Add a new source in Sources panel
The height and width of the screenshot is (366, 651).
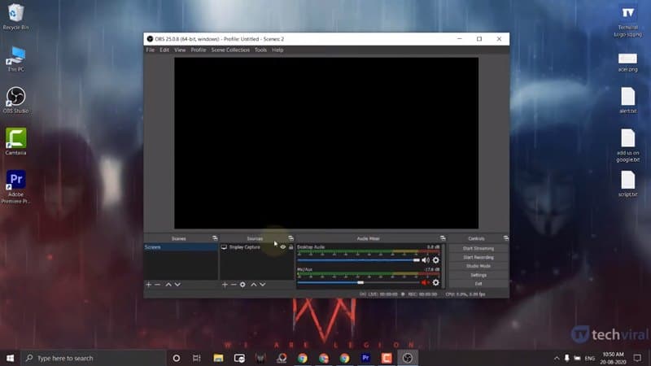click(x=225, y=285)
